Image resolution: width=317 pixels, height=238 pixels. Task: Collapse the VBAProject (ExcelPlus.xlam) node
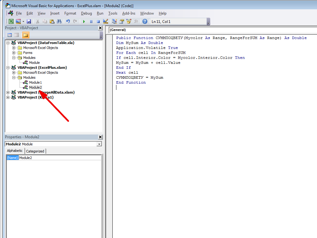point(8,68)
